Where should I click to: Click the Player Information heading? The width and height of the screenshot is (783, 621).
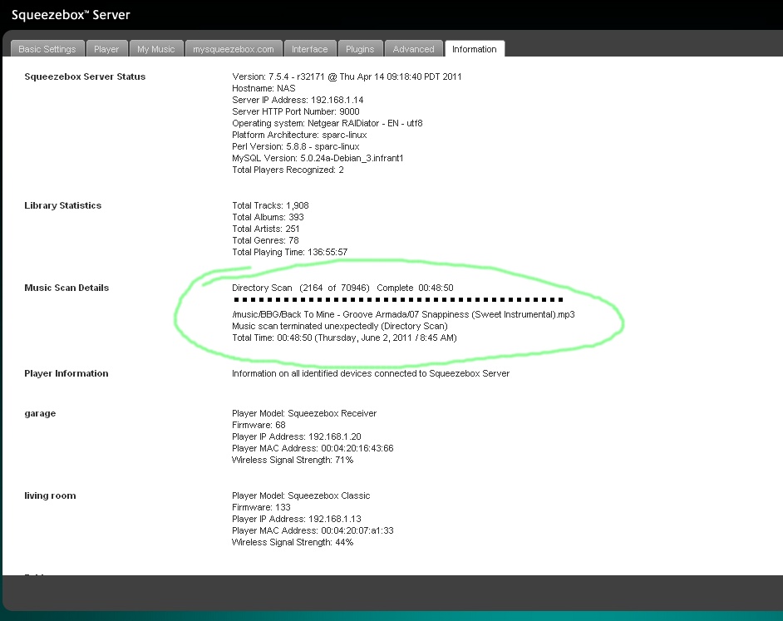click(66, 373)
